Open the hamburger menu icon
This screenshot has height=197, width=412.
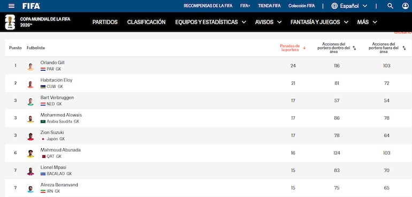(11, 6)
